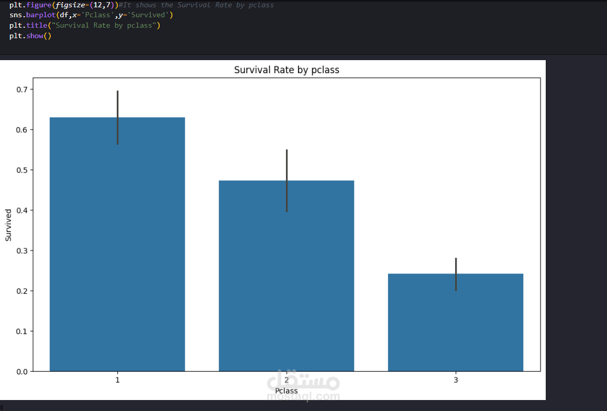Click the sns.barplot code line
This screenshot has height=411, width=607.
coord(91,15)
